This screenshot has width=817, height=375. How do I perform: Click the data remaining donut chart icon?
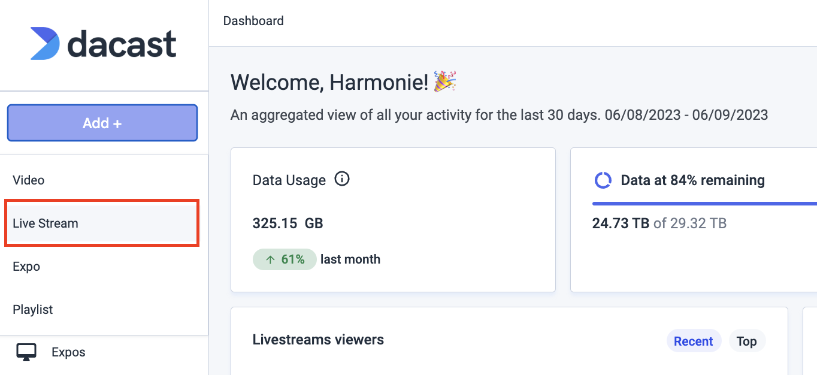[603, 180]
